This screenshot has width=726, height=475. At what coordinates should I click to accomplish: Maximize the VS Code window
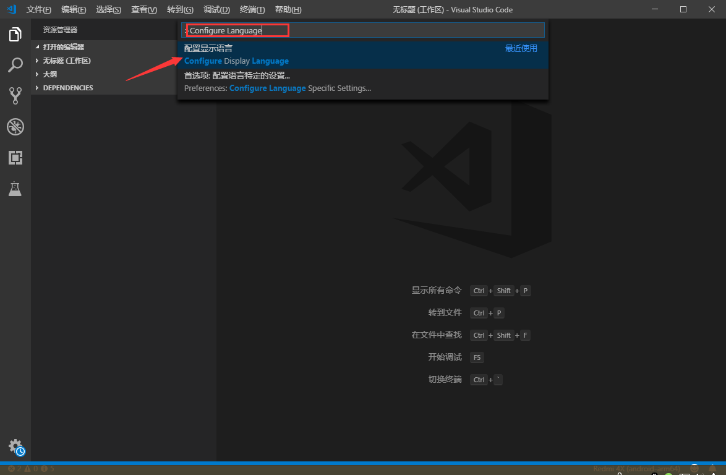click(683, 9)
